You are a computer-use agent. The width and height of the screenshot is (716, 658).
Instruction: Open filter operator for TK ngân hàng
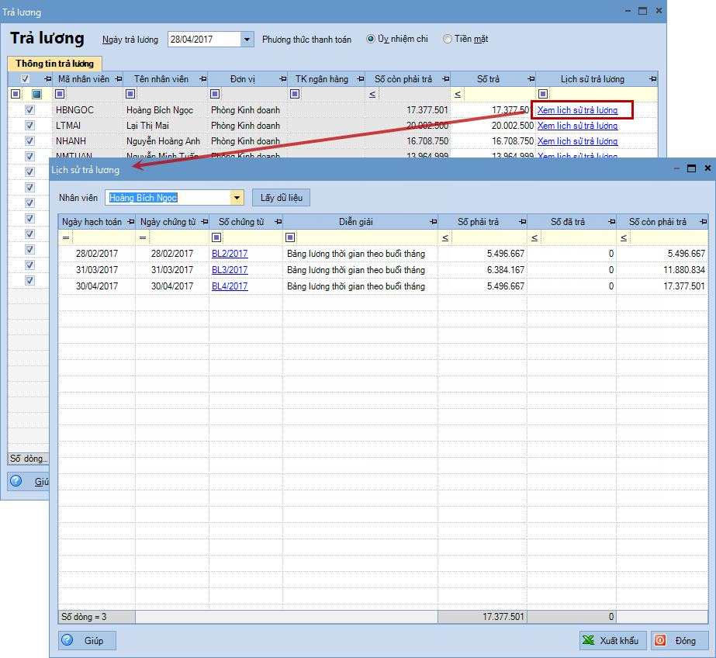pyautogui.click(x=295, y=94)
